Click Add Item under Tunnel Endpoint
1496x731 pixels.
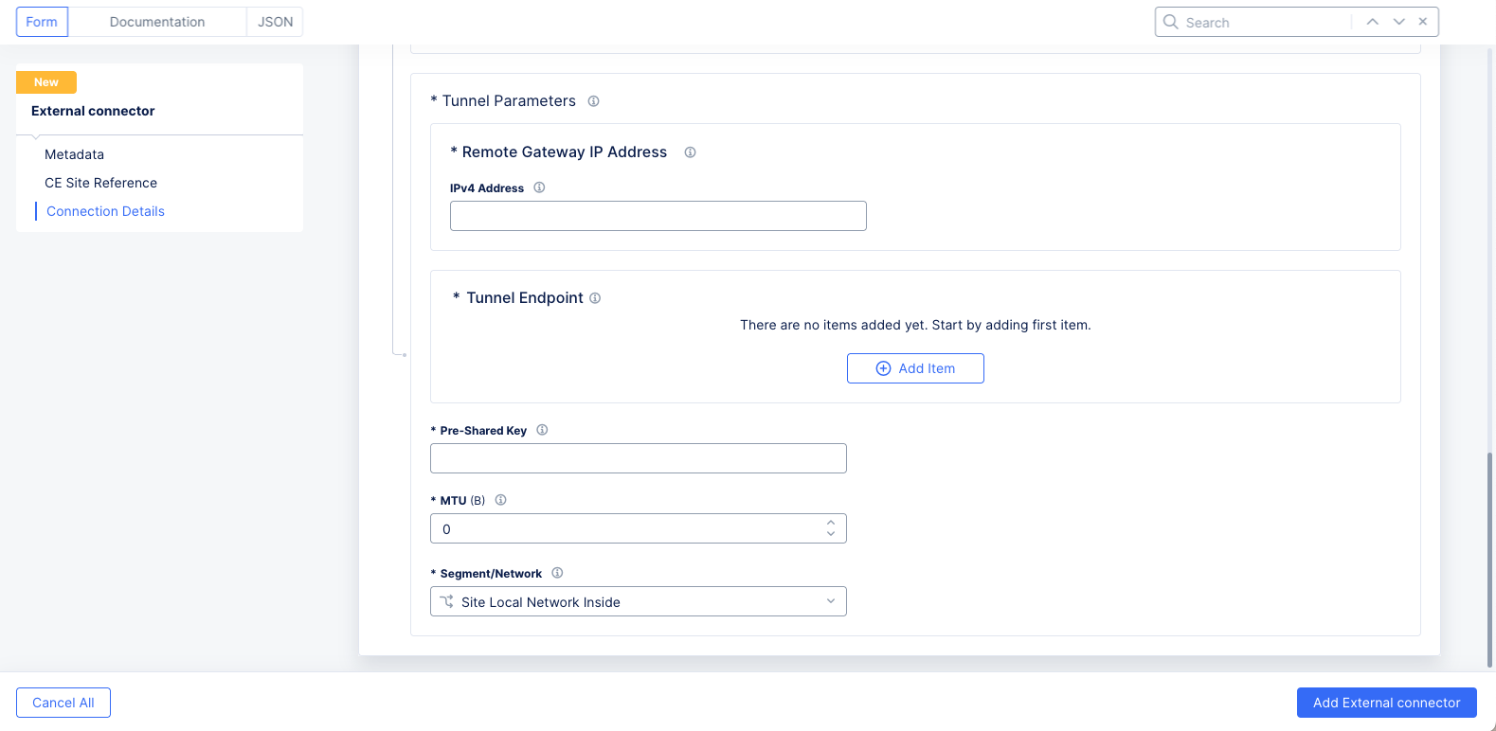tap(915, 368)
